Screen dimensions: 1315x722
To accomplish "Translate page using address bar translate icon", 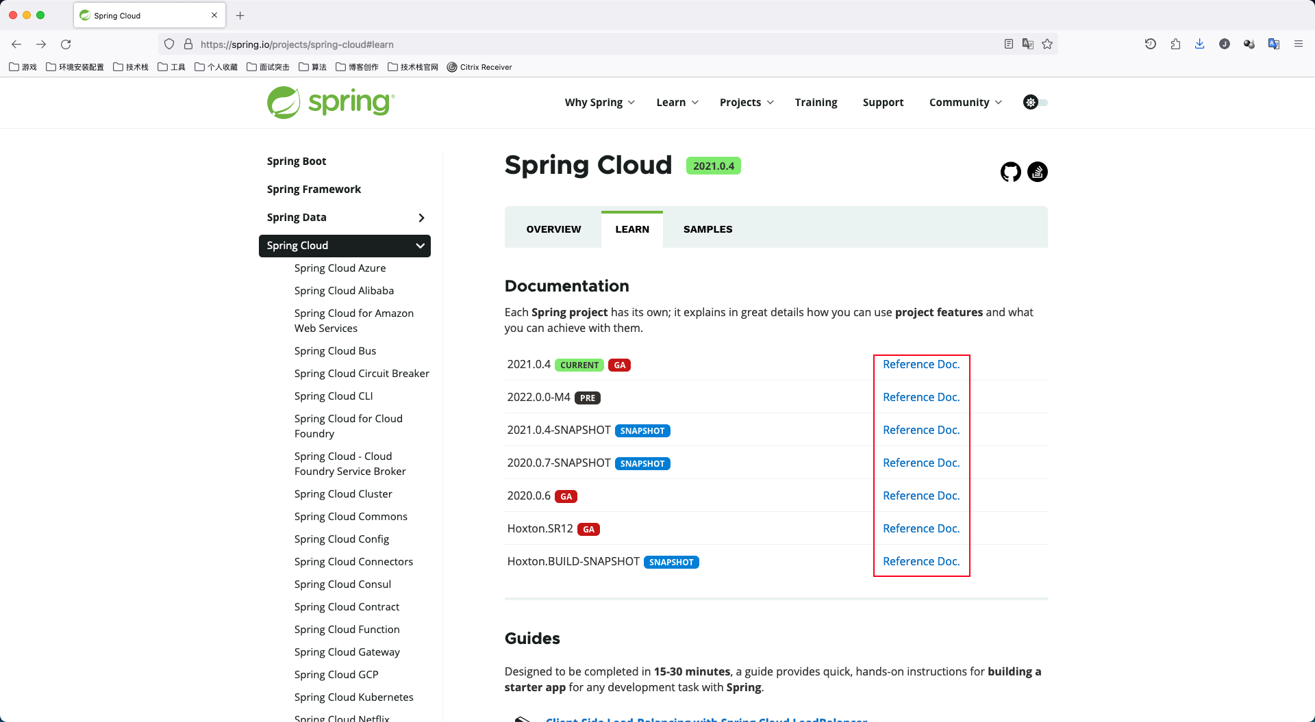I will coord(1027,44).
